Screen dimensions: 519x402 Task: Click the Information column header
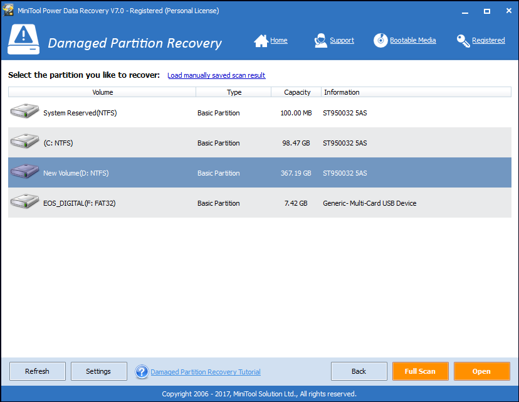(416, 92)
